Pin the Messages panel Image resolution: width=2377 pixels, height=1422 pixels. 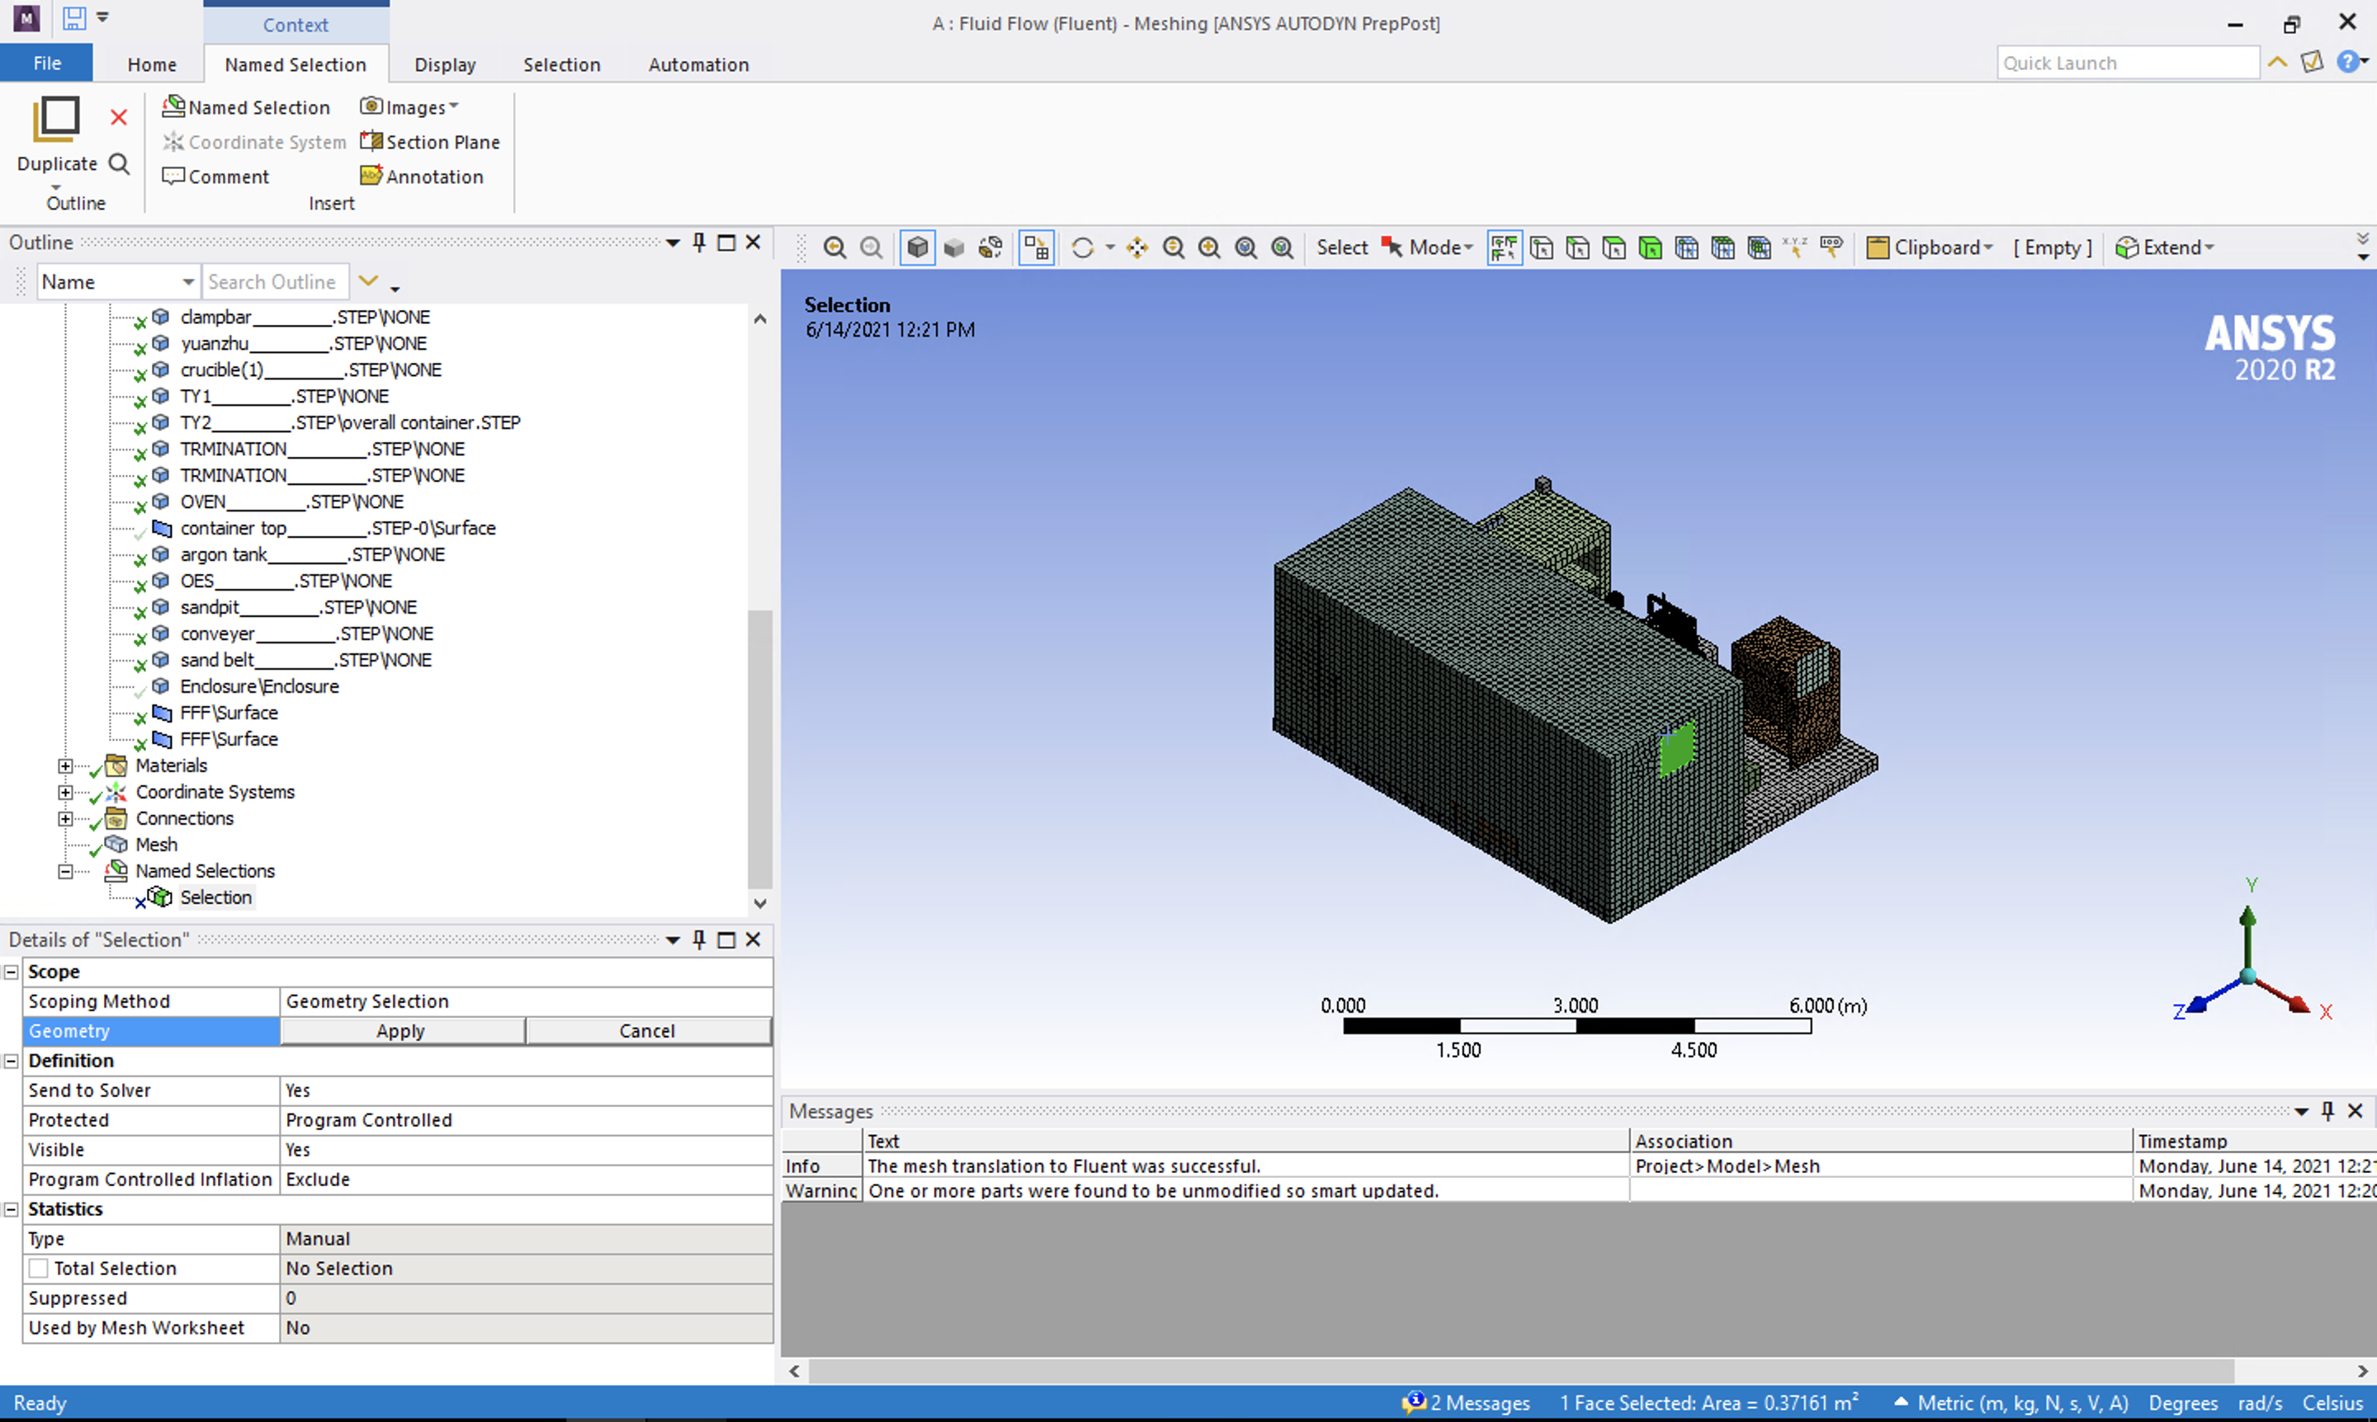pyautogui.click(x=2327, y=1110)
